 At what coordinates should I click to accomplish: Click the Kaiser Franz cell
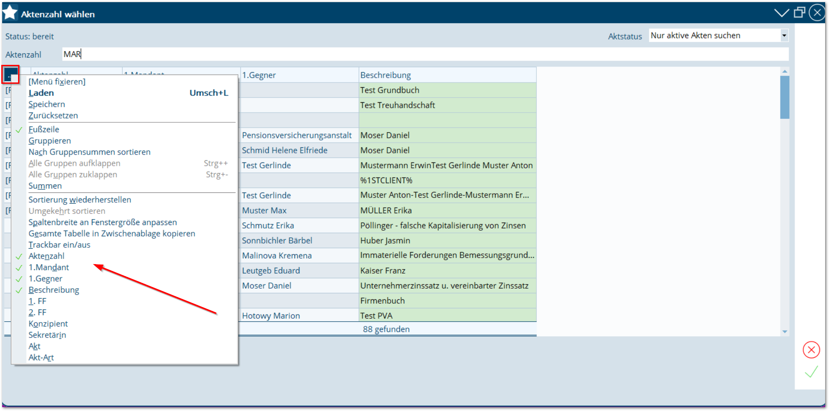447,271
